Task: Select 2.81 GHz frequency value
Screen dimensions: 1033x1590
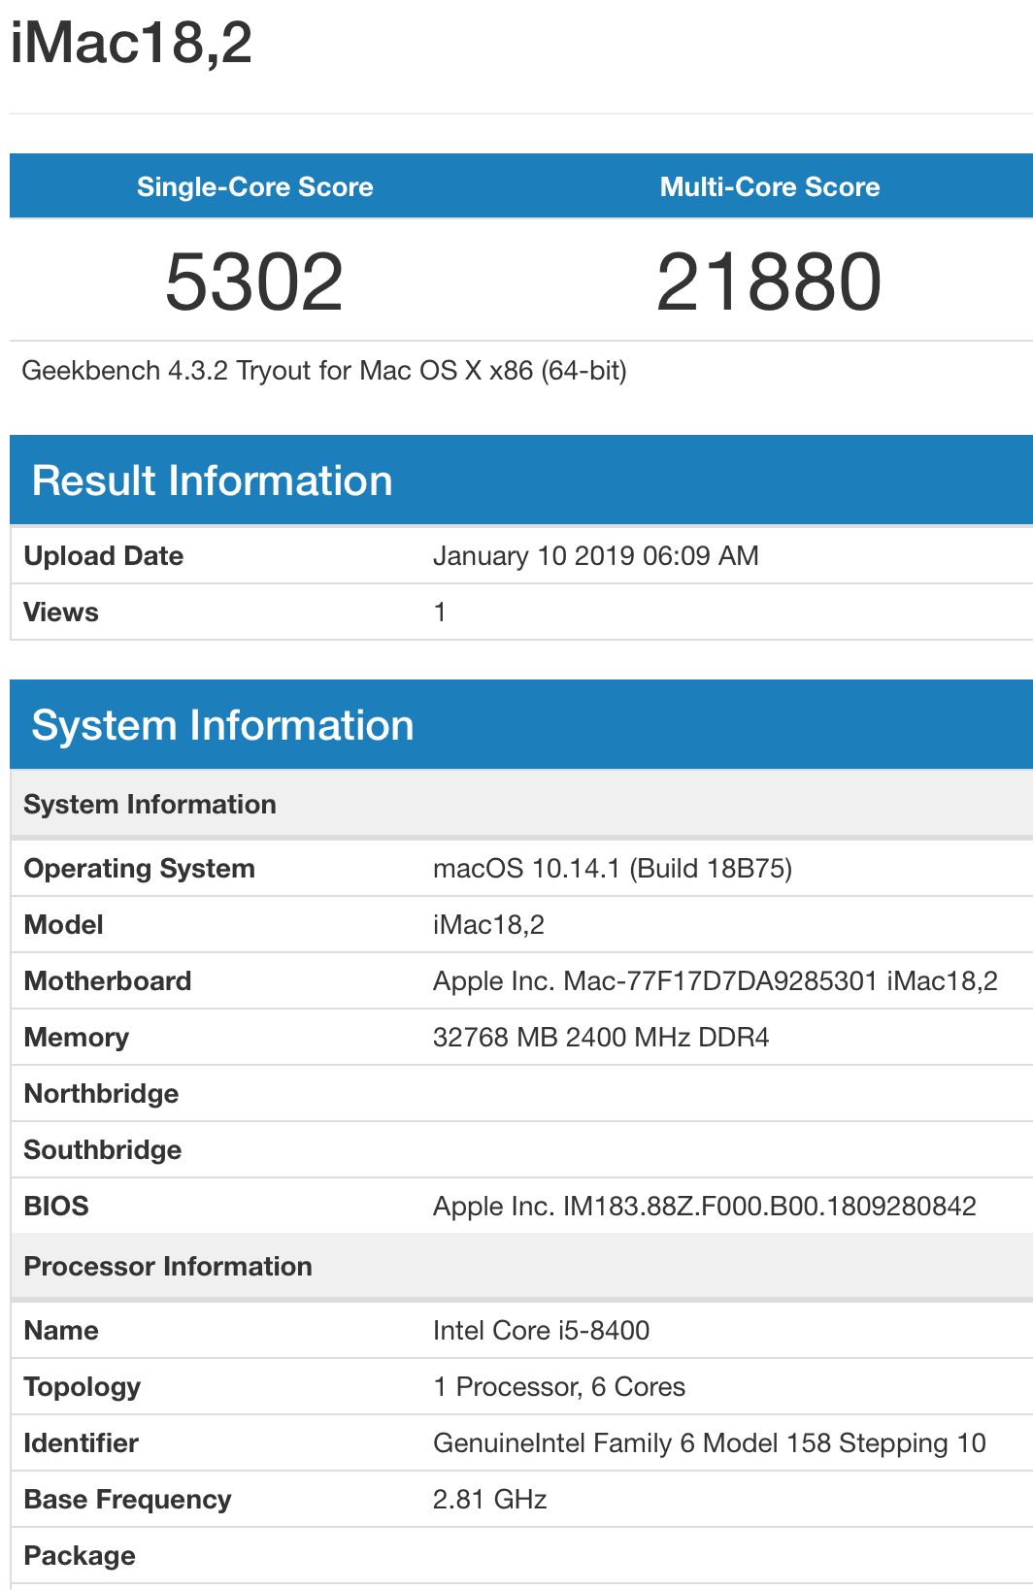Action: pyautogui.click(x=490, y=1500)
